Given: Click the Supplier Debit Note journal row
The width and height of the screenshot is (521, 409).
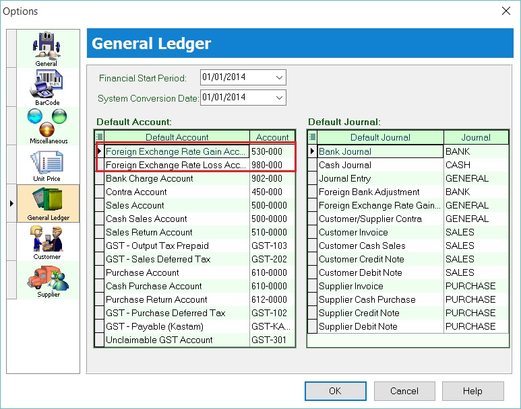Looking at the screenshot, I should pos(380,326).
